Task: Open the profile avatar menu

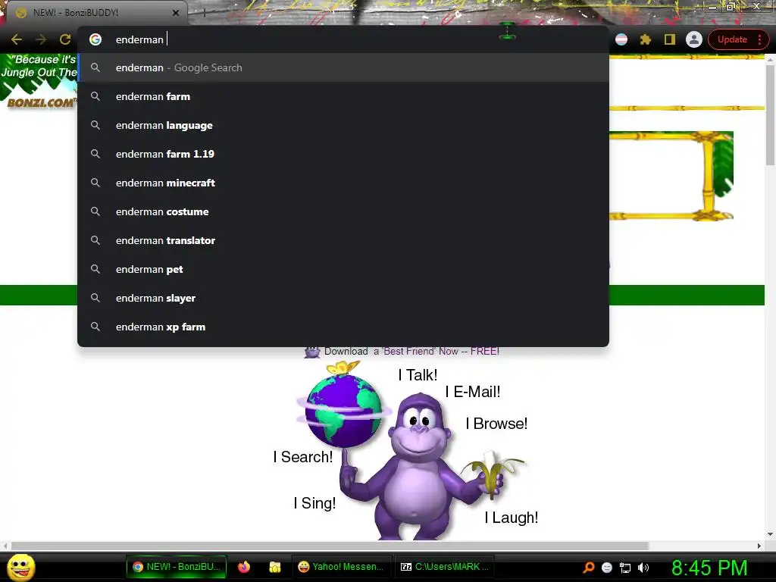Action: (x=694, y=39)
